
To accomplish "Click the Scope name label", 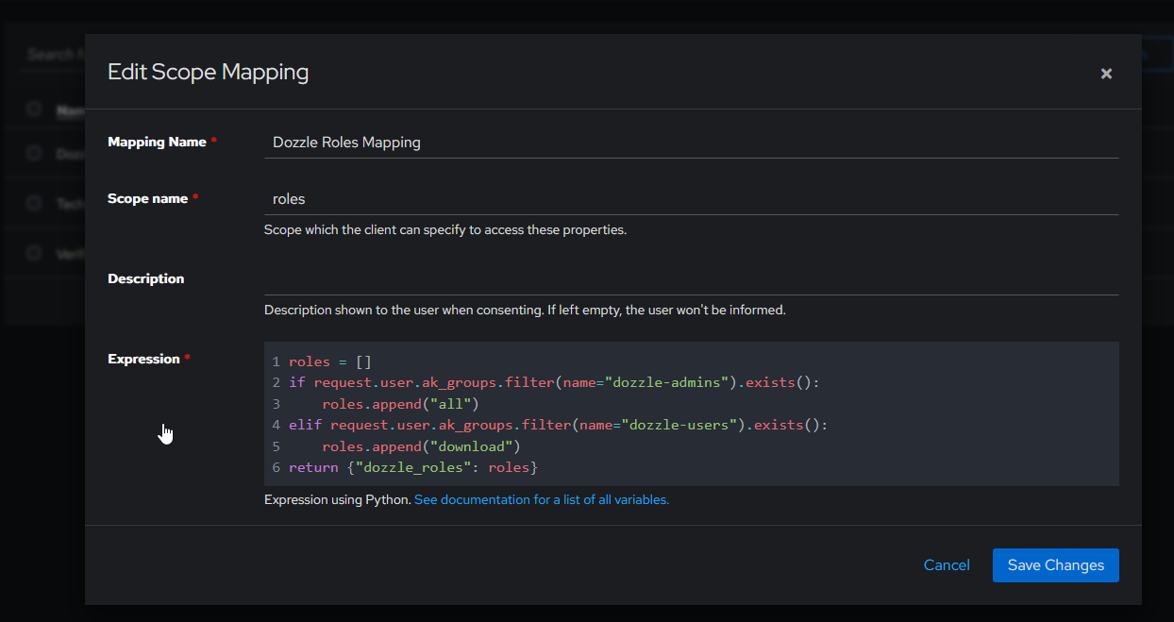I will point(147,199).
